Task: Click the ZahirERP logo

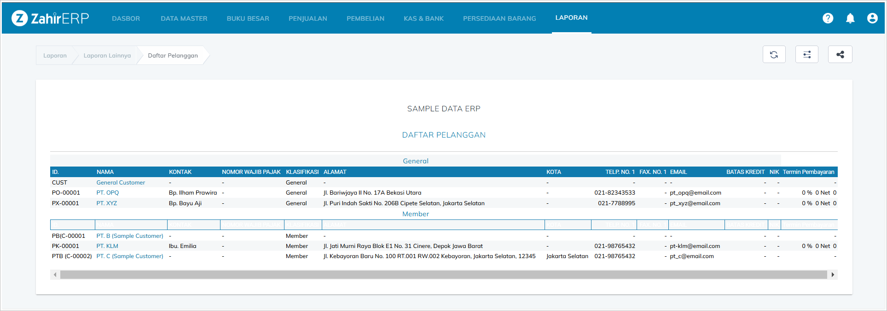Action: tap(50, 18)
